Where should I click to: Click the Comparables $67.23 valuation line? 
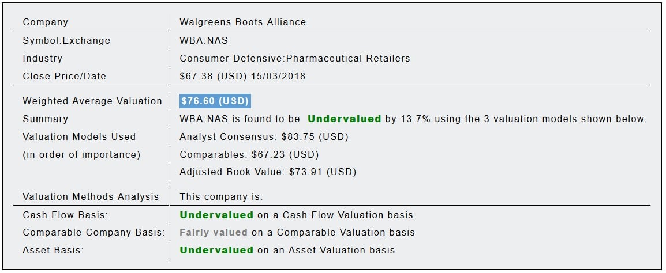[249, 155]
